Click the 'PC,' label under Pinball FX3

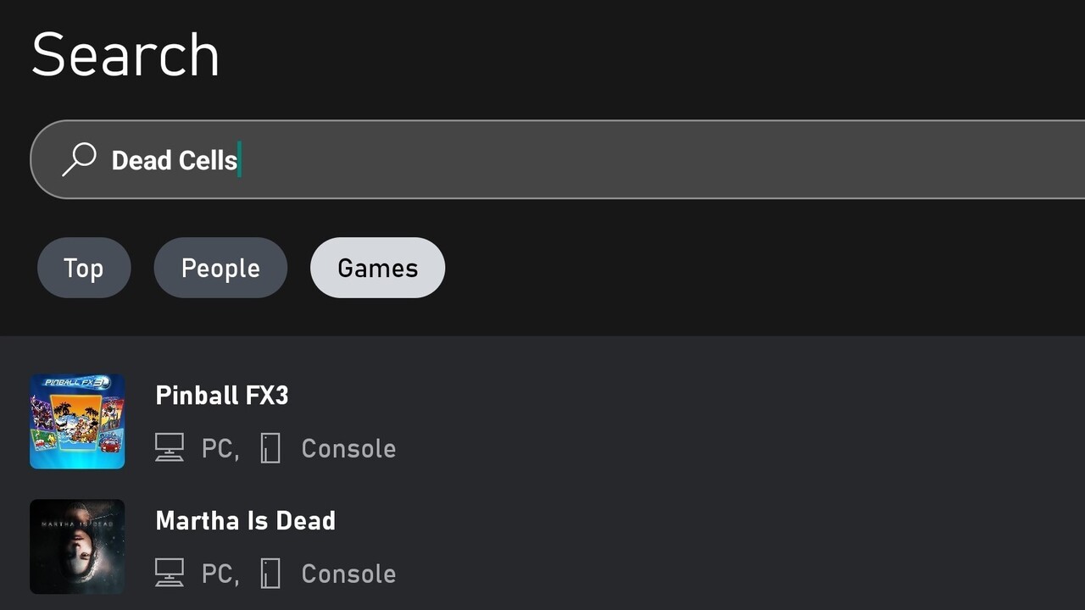[220, 448]
